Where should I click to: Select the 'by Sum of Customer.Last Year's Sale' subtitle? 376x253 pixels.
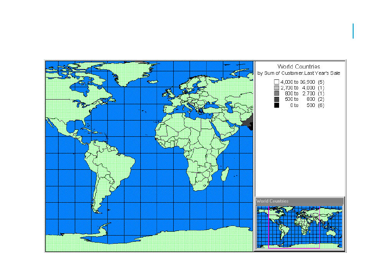pos(299,73)
